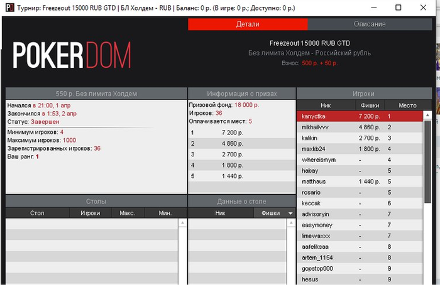Image resolution: width=440 pixels, height=287 pixels.
Task: Open the Фишки dropdown arrow in table data
Action: (290, 214)
